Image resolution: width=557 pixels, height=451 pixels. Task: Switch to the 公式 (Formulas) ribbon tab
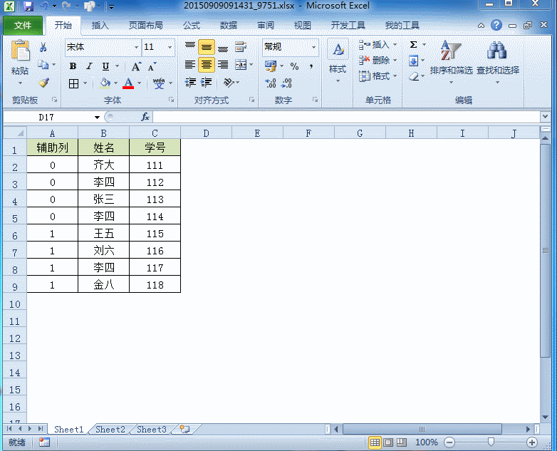[x=191, y=26]
